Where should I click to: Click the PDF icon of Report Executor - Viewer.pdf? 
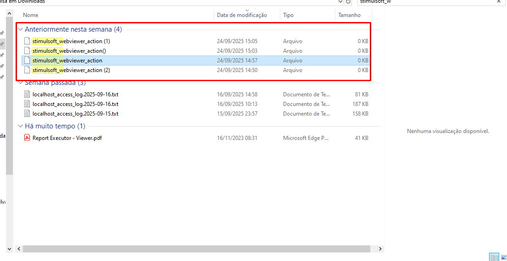pos(27,138)
